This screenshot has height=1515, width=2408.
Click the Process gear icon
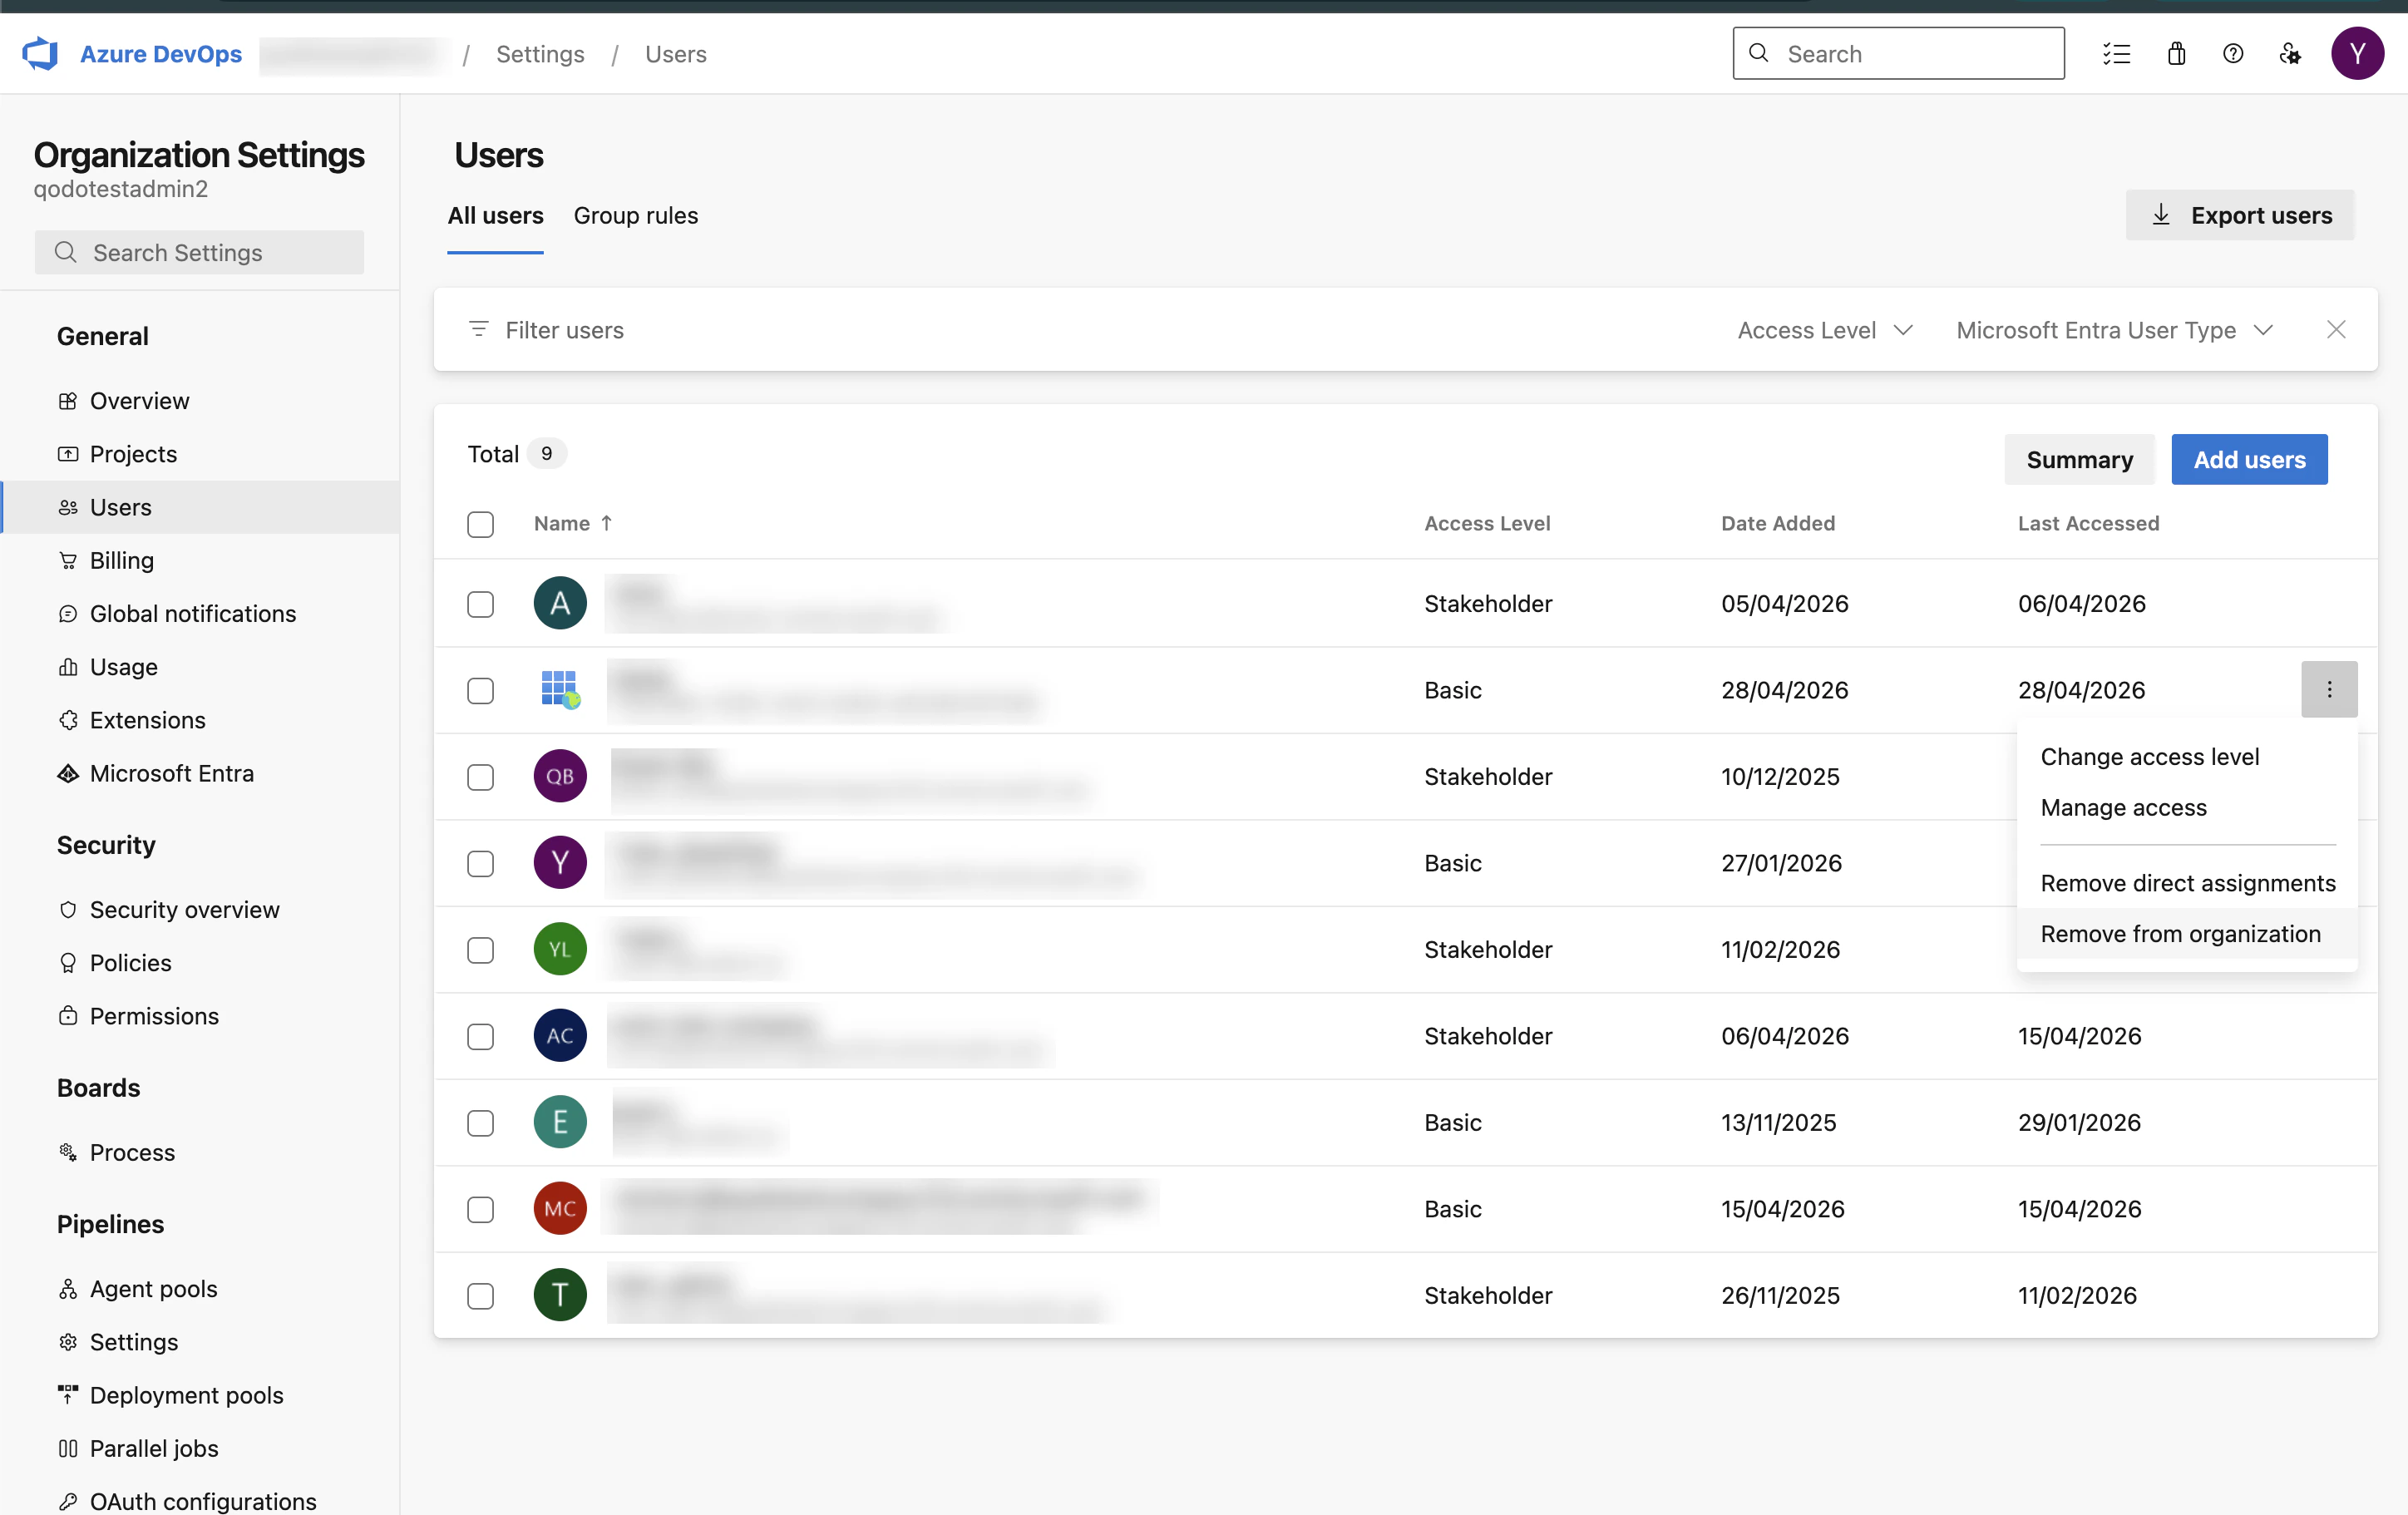click(x=68, y=1152)
